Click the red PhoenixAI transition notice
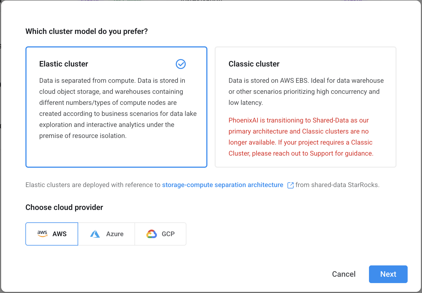This screenshot has width=422, height=293. 301,137
